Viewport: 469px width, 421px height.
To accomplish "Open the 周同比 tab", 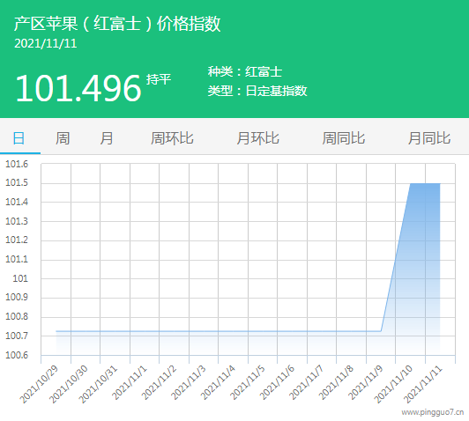I will click(344, 138).
